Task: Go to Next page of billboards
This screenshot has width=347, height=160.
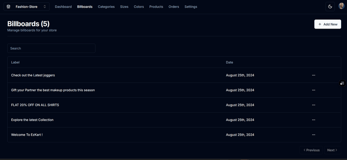Action: coord(333,150)
